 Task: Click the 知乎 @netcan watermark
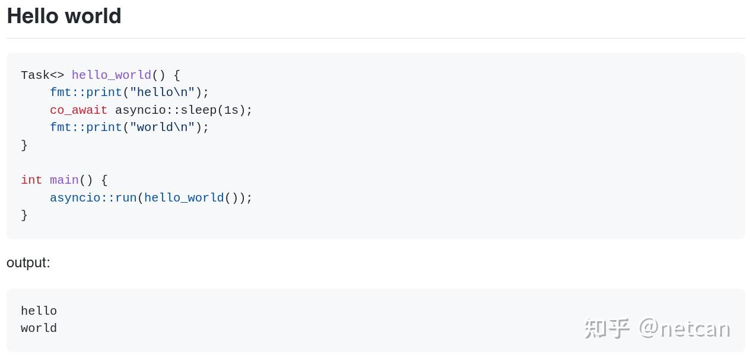[x=657, y=328]
